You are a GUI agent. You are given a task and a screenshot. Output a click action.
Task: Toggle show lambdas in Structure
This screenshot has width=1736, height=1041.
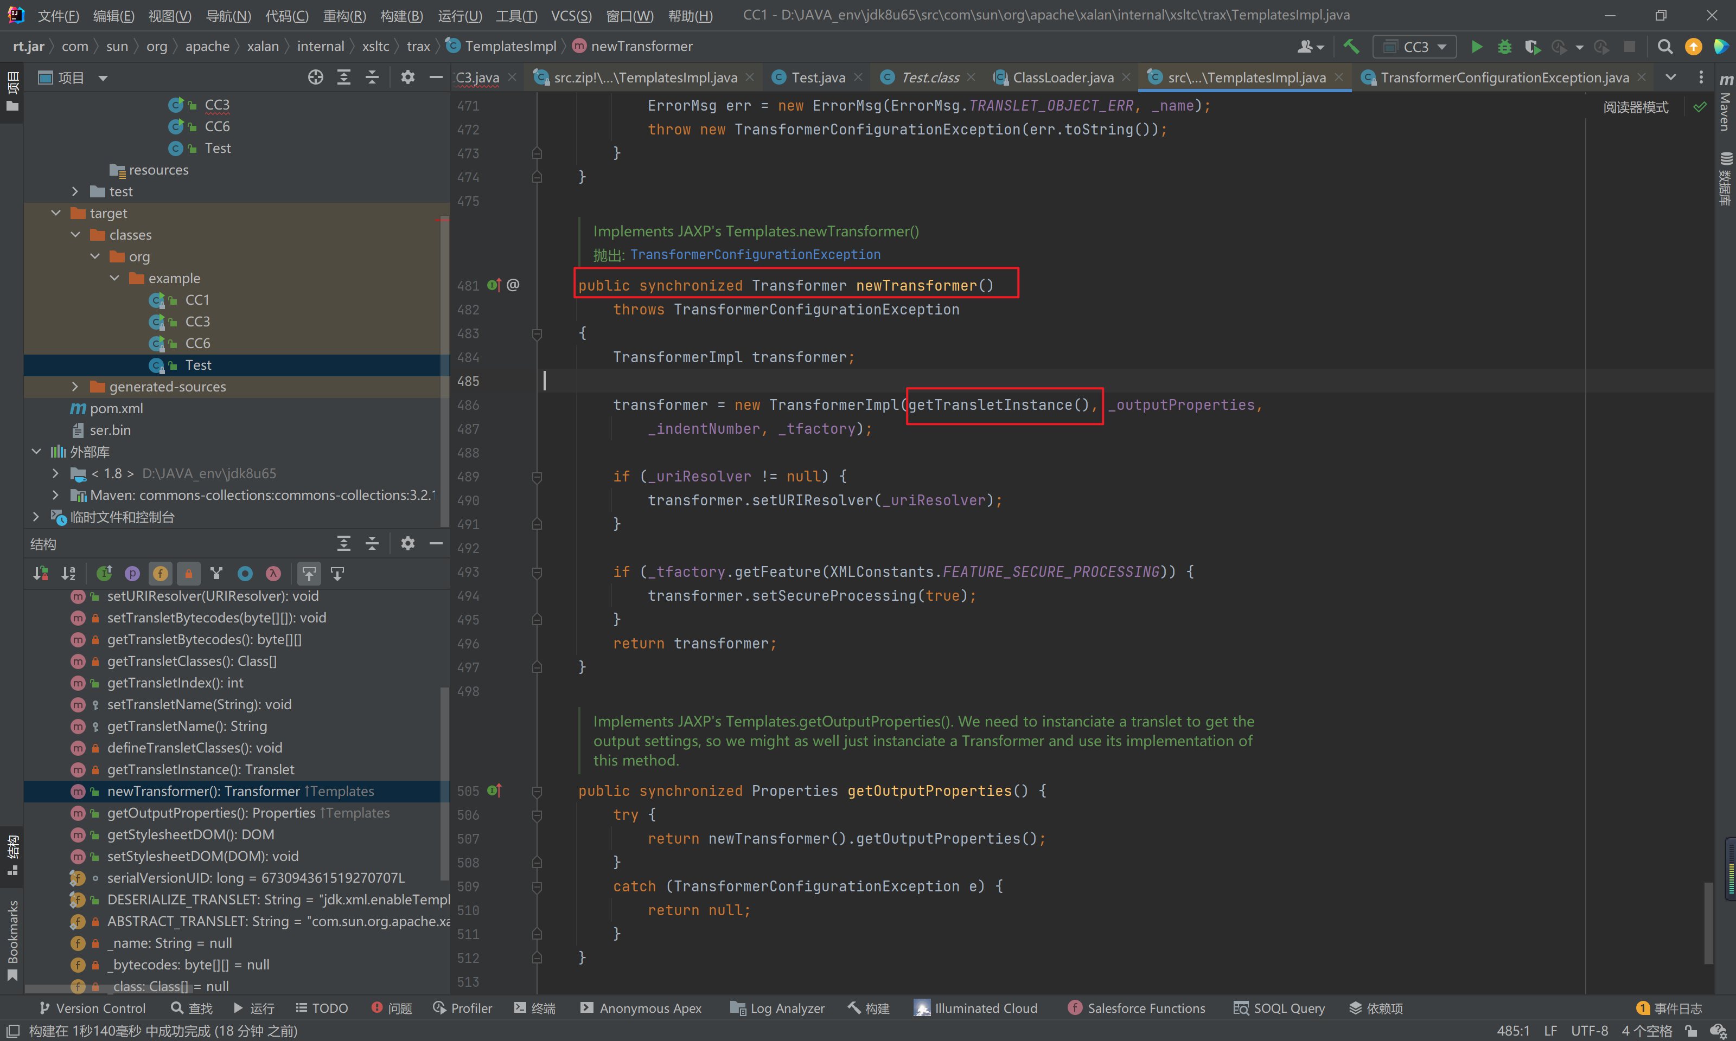(x=273, y=574)
